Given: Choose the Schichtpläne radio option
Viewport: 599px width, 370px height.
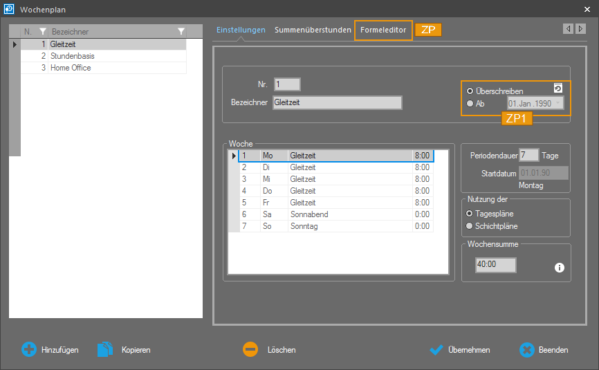Looking at the screenshot, I should (470, 226).
